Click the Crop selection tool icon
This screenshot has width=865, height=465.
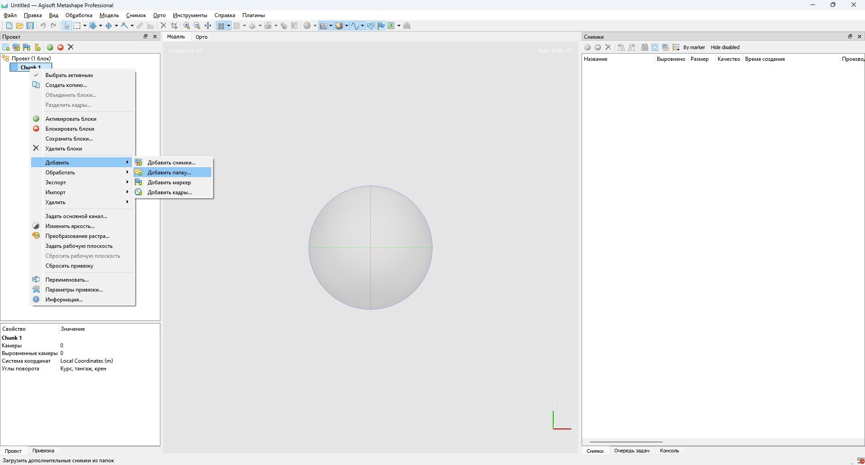click(174, 26)
